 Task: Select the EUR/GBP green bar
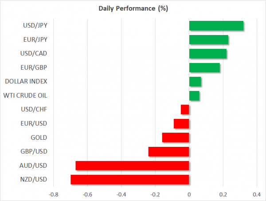pyautogui.click(x=204, y=67)
